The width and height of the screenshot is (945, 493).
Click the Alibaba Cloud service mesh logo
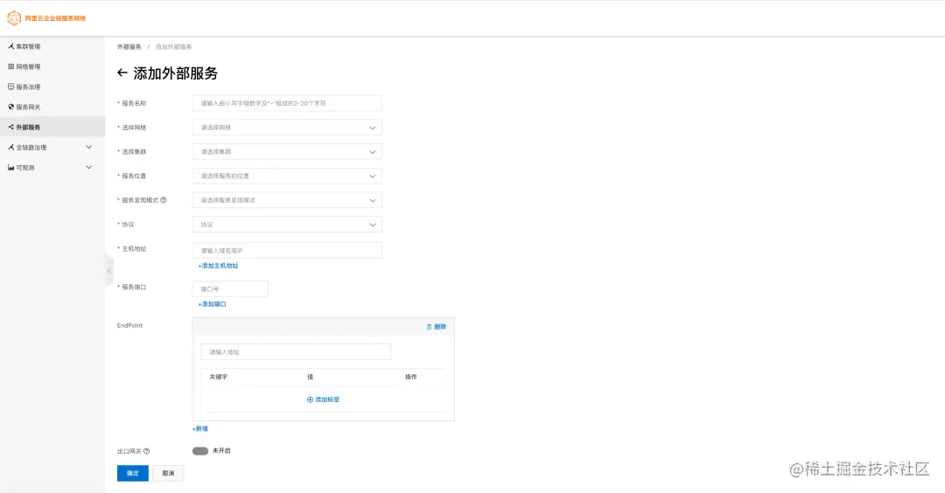click(14, 18)
